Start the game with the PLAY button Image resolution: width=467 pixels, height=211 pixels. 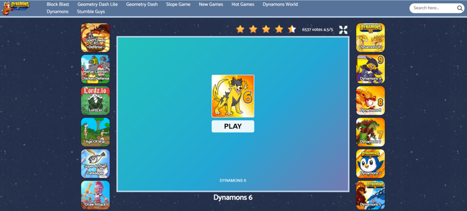pos(233,126)
